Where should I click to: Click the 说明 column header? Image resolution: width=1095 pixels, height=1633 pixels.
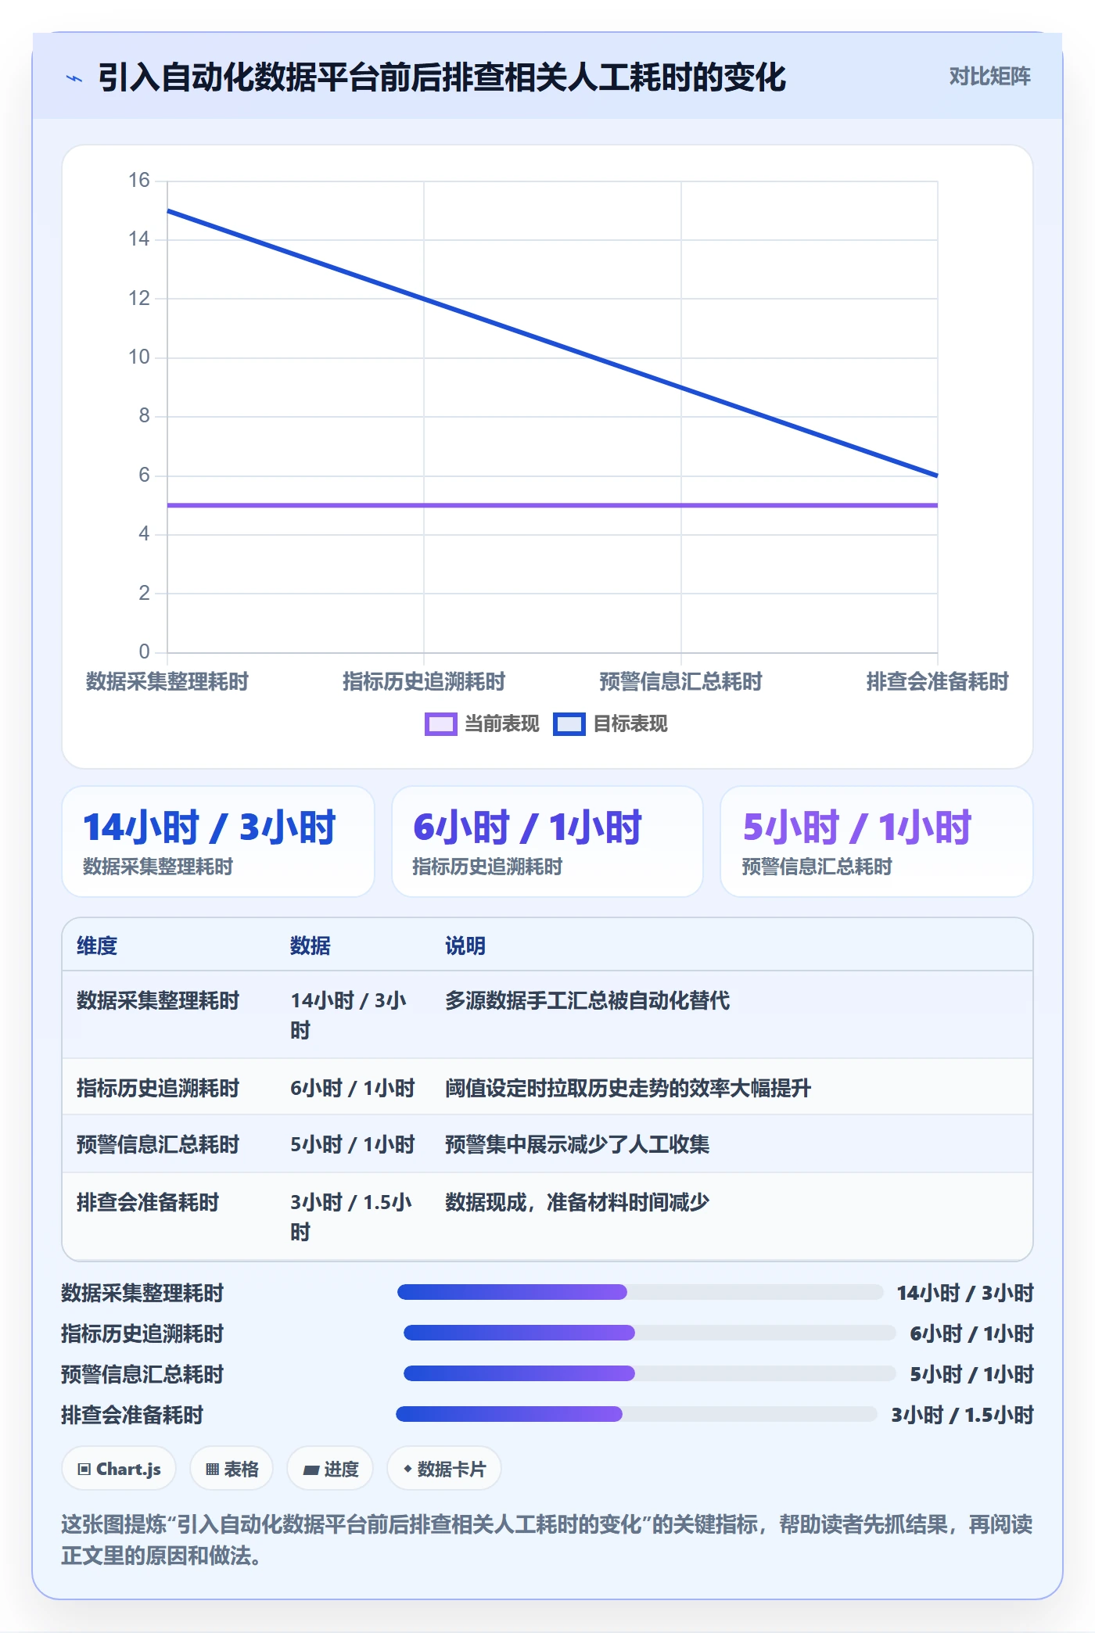pyautogui.click(x=465, y=946)
